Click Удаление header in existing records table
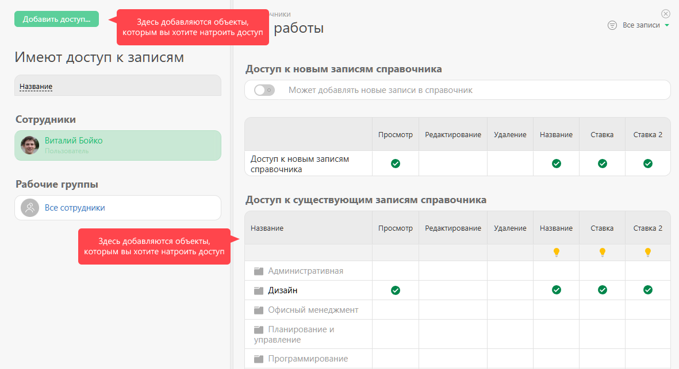Image resolution: width=679 pixels, height=369 pixels. pos(510,228)
